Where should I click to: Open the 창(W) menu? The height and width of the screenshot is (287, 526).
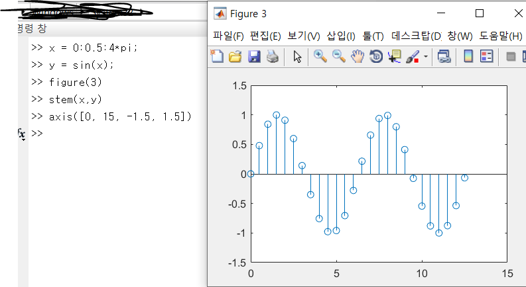[460, 36]
